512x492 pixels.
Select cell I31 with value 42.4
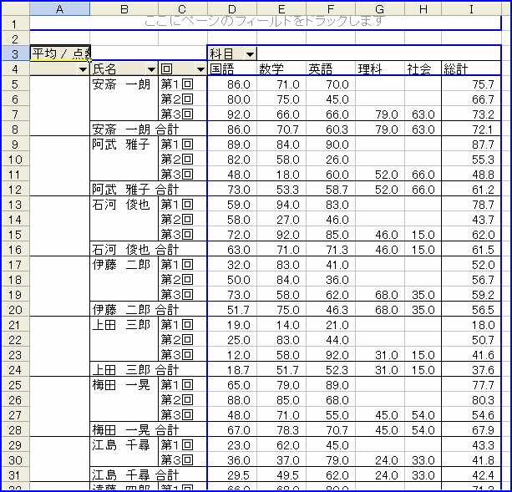(x=471, y=474)
